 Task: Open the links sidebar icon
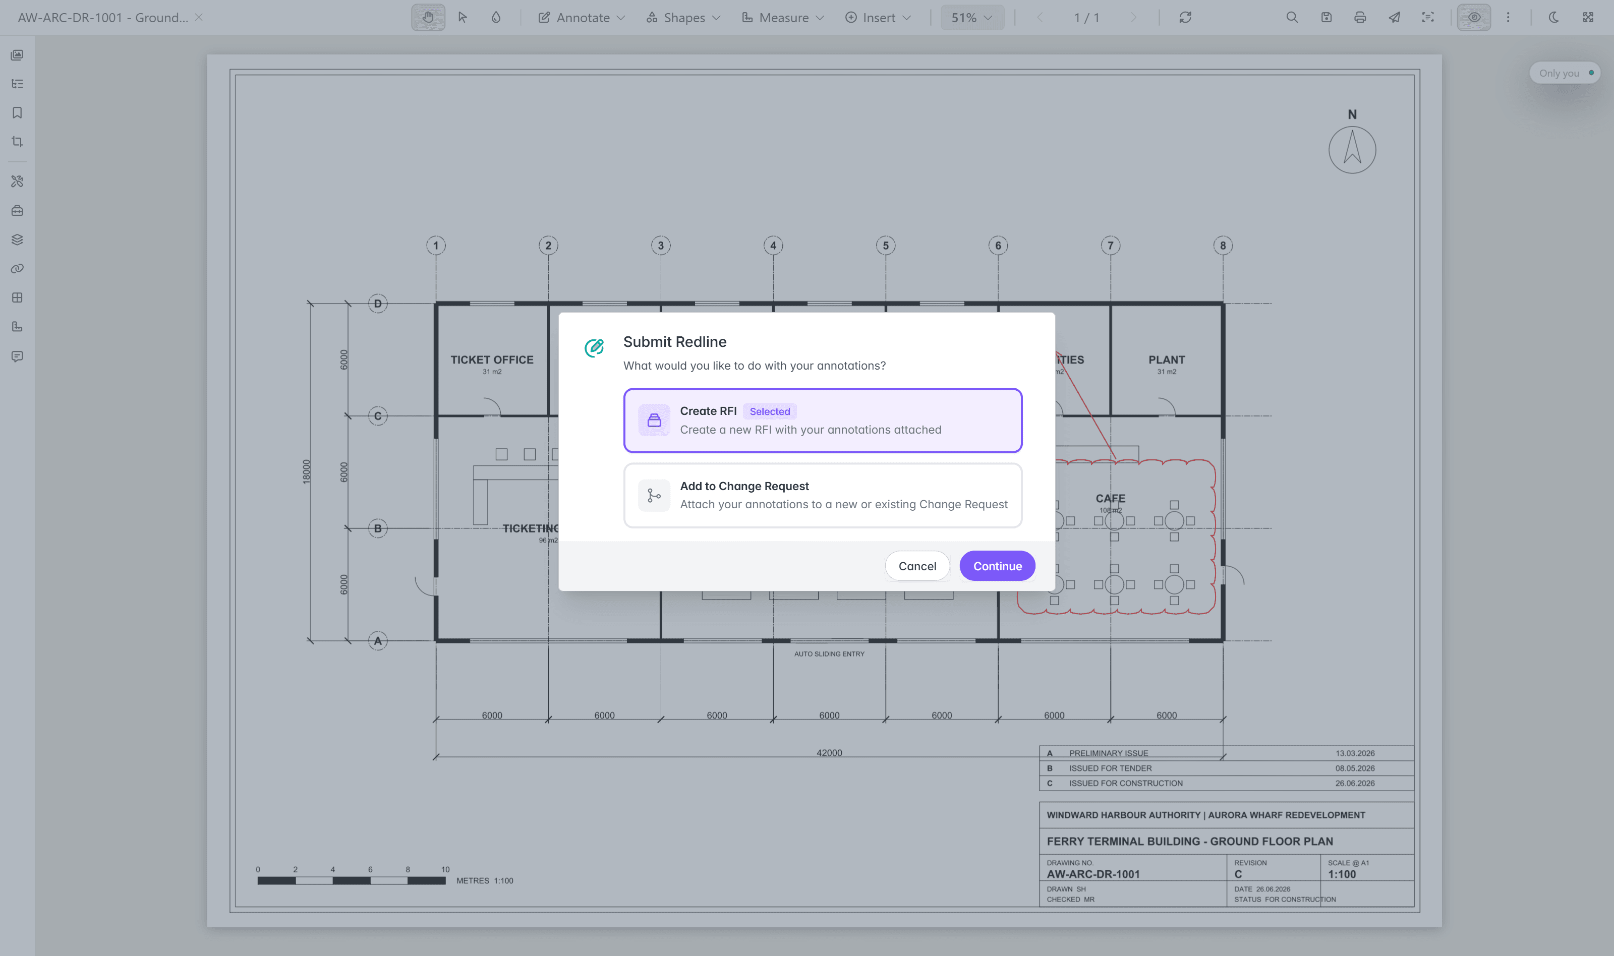click(x=17, y=269)
